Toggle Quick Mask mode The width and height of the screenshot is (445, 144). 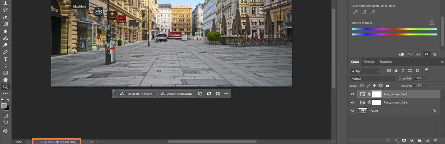pyautogui.click(x=5, y=115)
